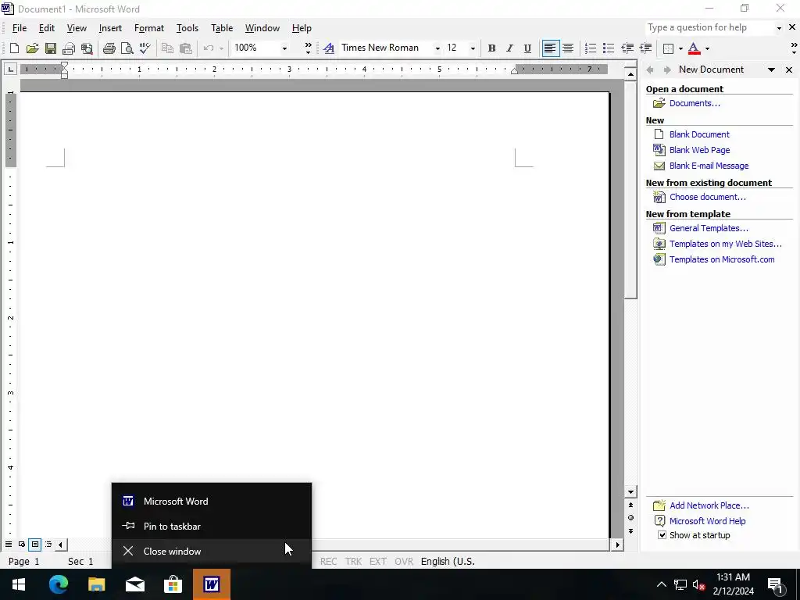Screen dimensions: 800x600
Task: Toggle Bold formatting
Action: coord(491,48)
